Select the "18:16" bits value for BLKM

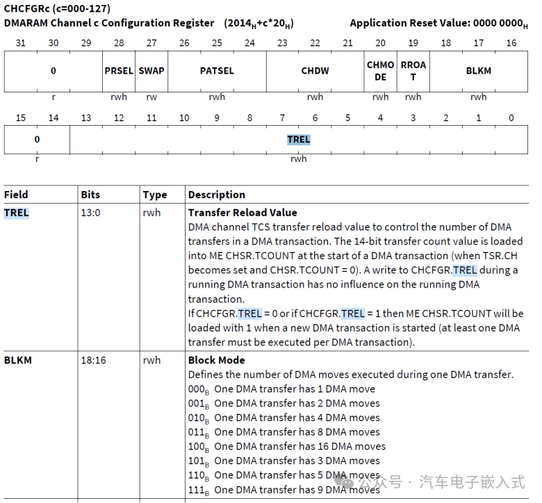pyautogui.click(x=93, y=360)
